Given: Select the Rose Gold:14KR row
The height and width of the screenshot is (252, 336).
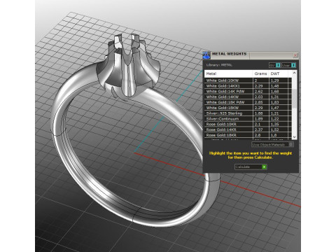Looking at the screenshot, I should click(x=248, y=129).
